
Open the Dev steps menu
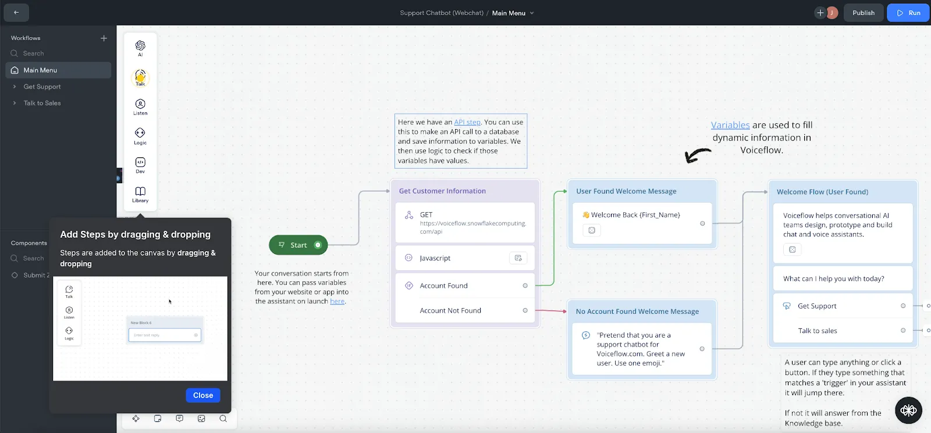[x=140, y=165]
